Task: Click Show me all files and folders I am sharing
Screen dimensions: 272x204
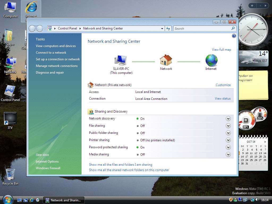Action: (x=121, y=165)
